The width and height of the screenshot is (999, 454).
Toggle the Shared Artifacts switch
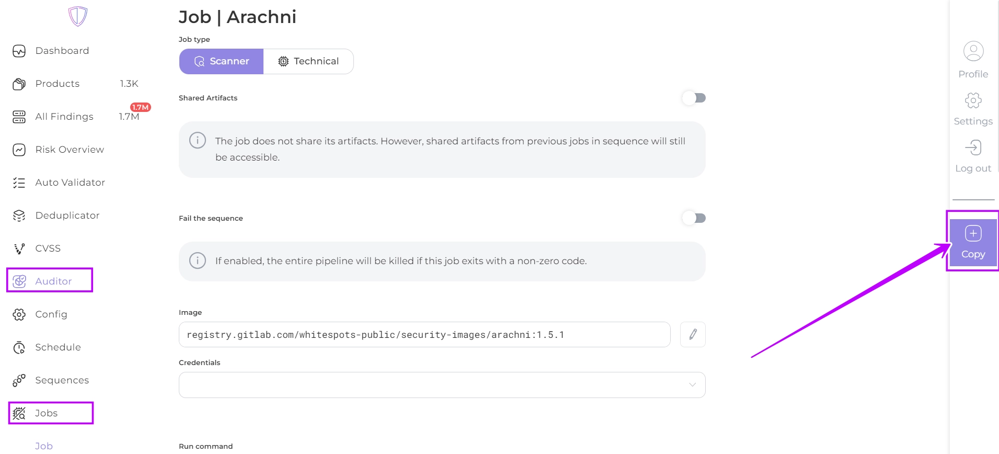[x=694, y=98]
